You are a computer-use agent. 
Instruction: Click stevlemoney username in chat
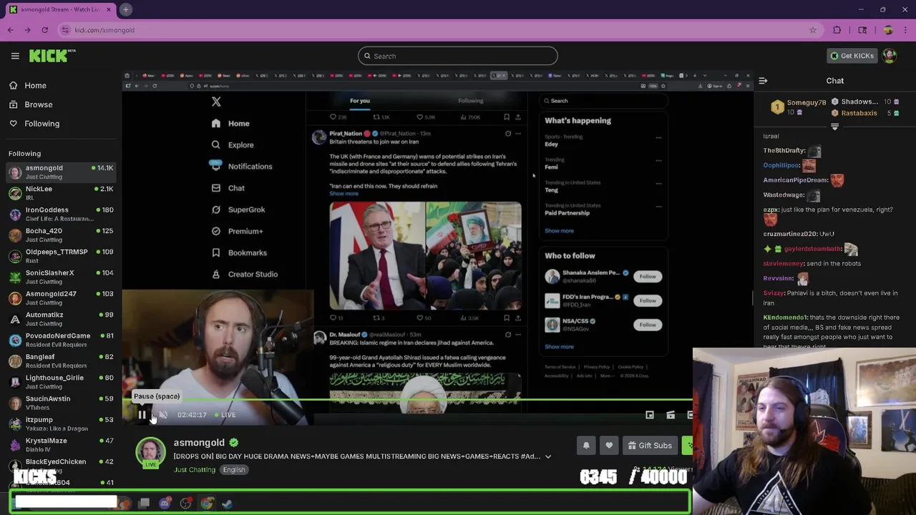click(784, 263)
